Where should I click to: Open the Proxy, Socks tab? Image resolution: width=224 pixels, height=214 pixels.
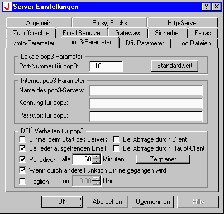tap(109, 23)
